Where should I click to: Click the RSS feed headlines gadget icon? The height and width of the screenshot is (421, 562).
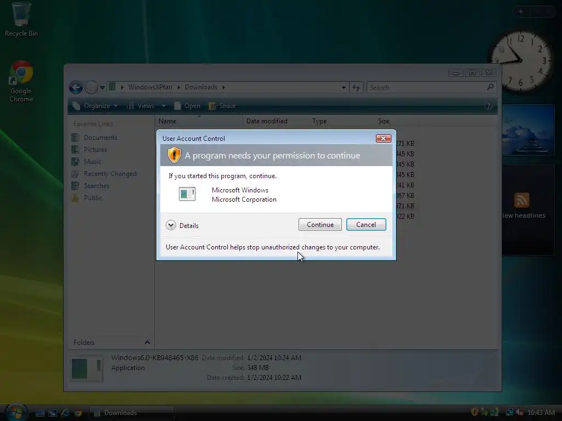[x=521, y=200]
